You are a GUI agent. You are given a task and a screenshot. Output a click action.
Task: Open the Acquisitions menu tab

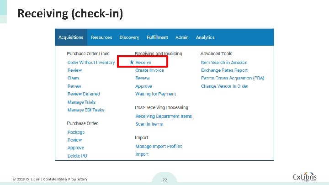tap(71, 37)
